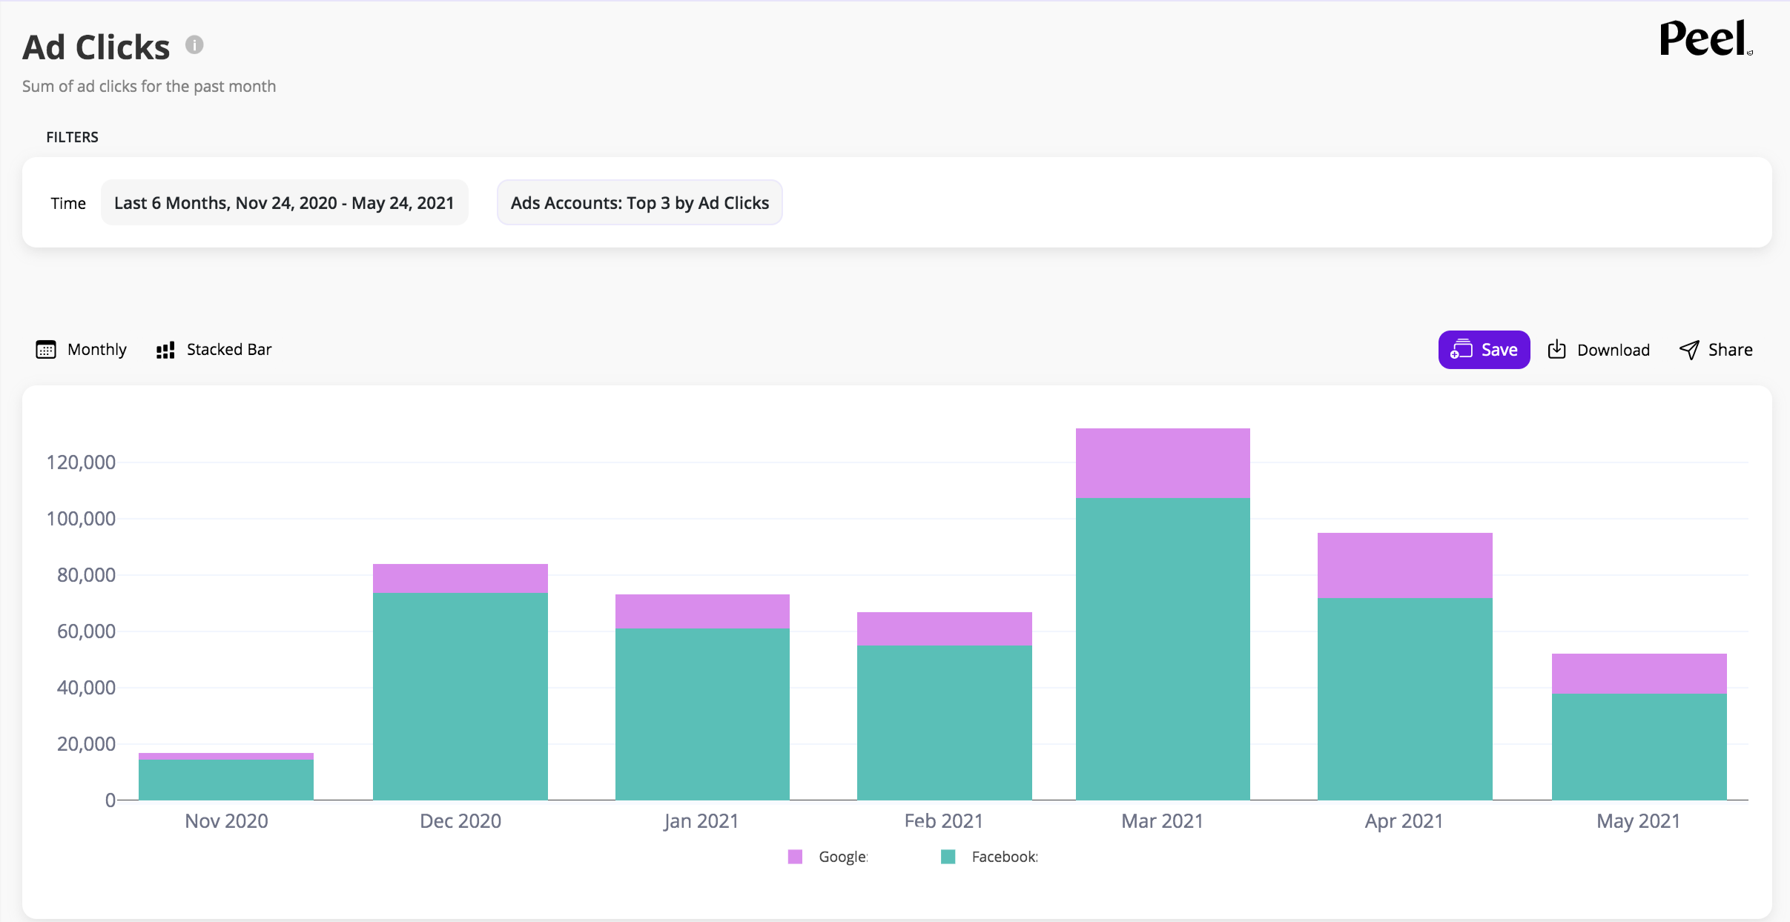This screenshot has height=922, width=1790.
Task: Click the Share paper plane icon
Action: click(x=1689, y=350)
